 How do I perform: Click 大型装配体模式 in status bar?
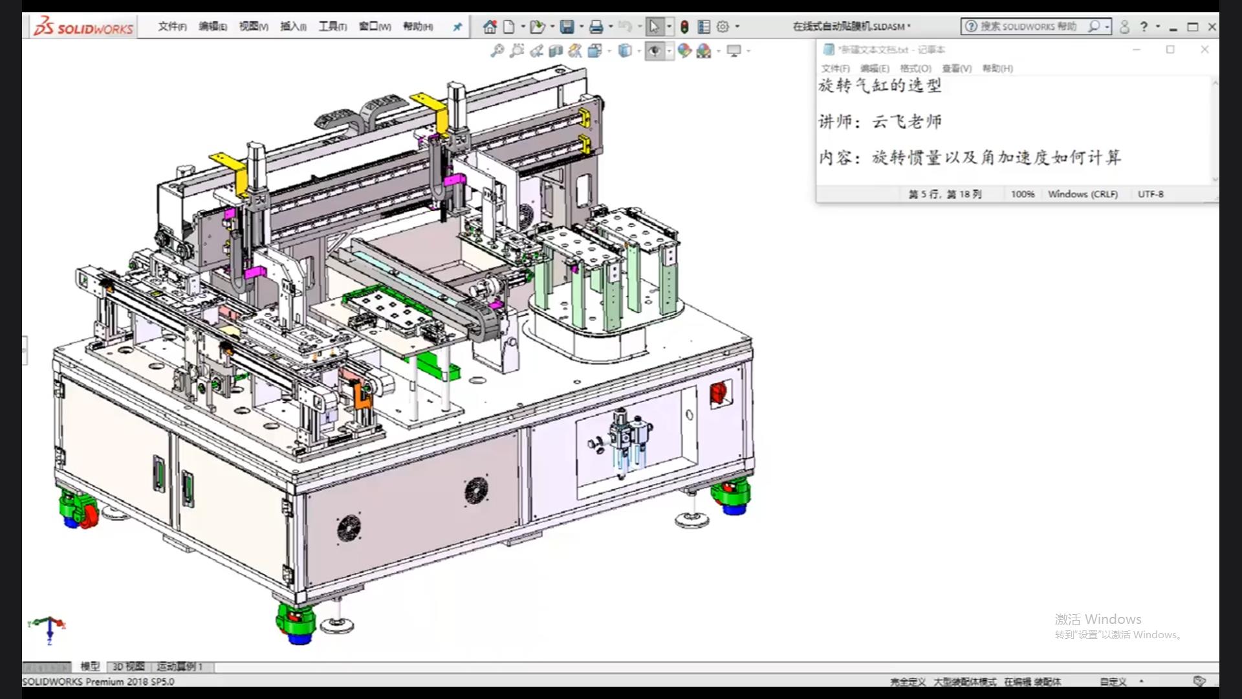point(964,682)
